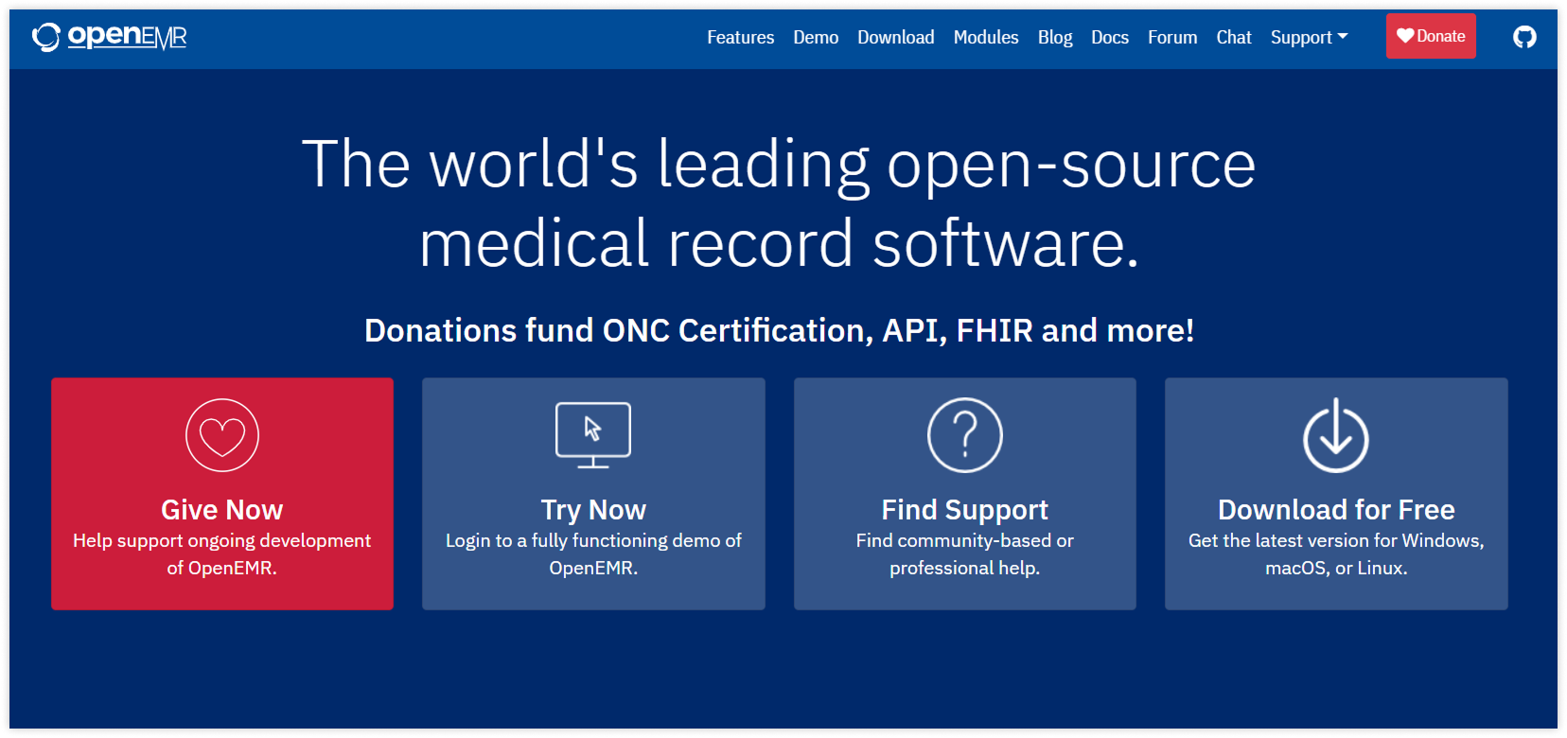Click the OpenEMR logo in the header
This screenshot has height=738, width=1567.
coord(110,37)
